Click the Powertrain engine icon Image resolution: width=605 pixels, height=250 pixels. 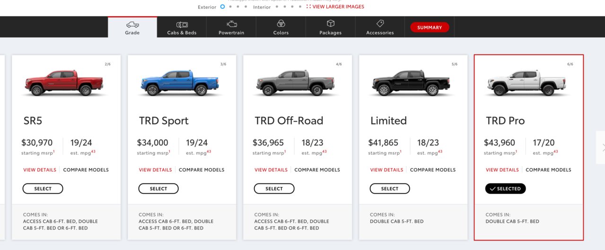[232, 24]
